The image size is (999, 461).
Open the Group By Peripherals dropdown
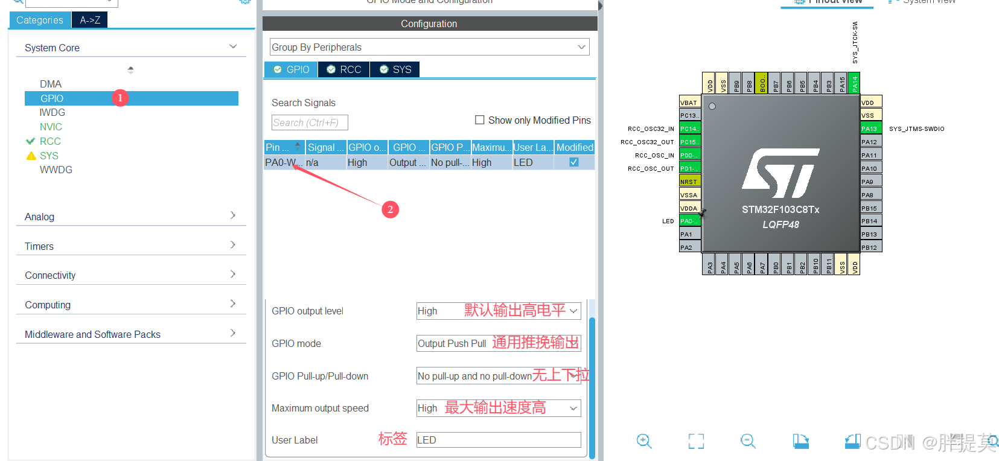click(x=430, y=47)
